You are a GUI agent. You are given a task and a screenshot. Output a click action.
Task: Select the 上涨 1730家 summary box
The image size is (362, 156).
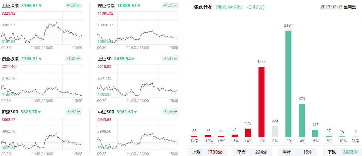point(207,152)
